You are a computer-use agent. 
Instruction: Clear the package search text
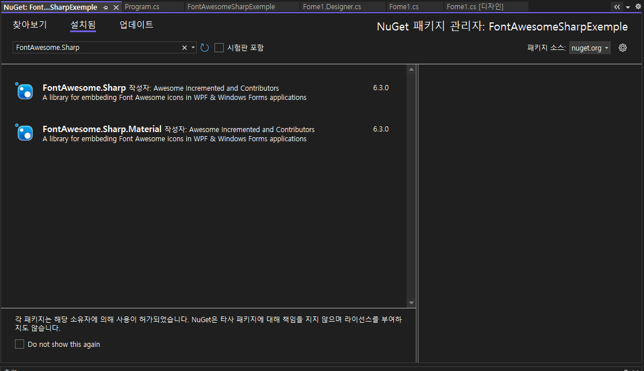185,48
